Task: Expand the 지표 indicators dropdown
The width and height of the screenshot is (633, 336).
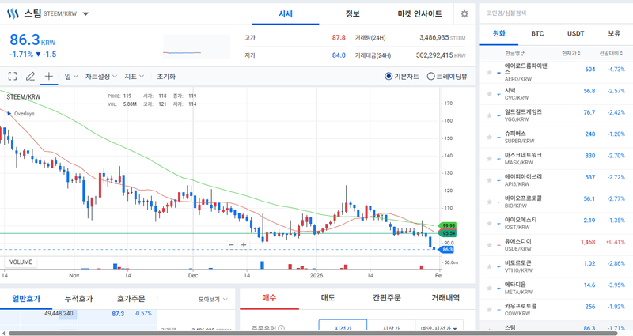Action: (134, 77)
